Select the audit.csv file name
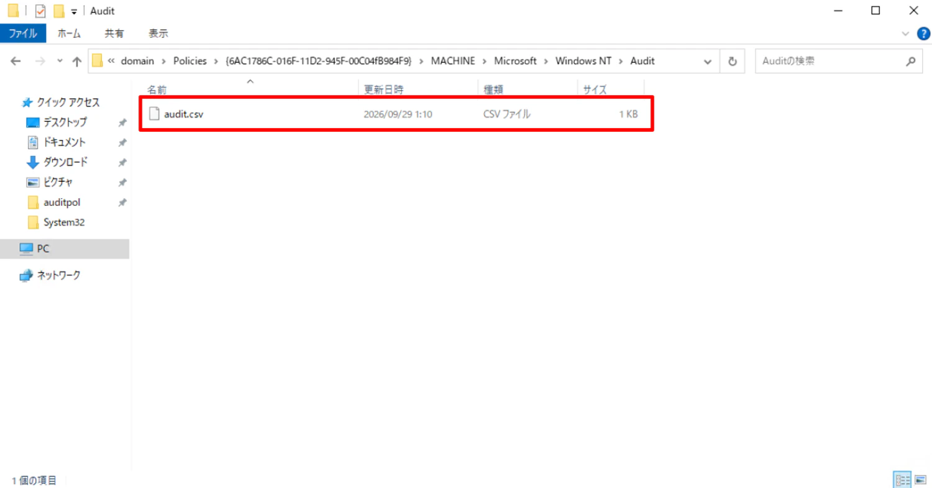This screenshot has height=488, width=932. click(183, 114)
